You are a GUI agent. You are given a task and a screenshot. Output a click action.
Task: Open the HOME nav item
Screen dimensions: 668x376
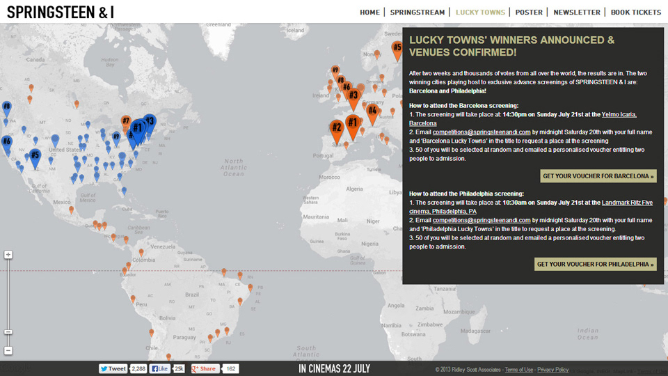(369, 13)
